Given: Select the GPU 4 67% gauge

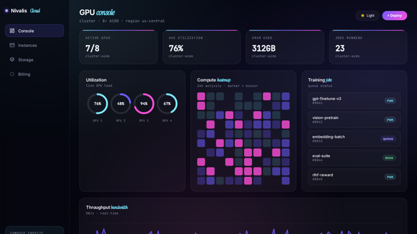Looking at the screenshot, I should pyautogui.click(x=167, y=104).
